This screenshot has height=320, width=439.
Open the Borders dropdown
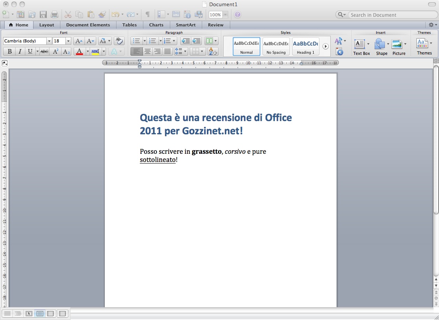(197, 51)
